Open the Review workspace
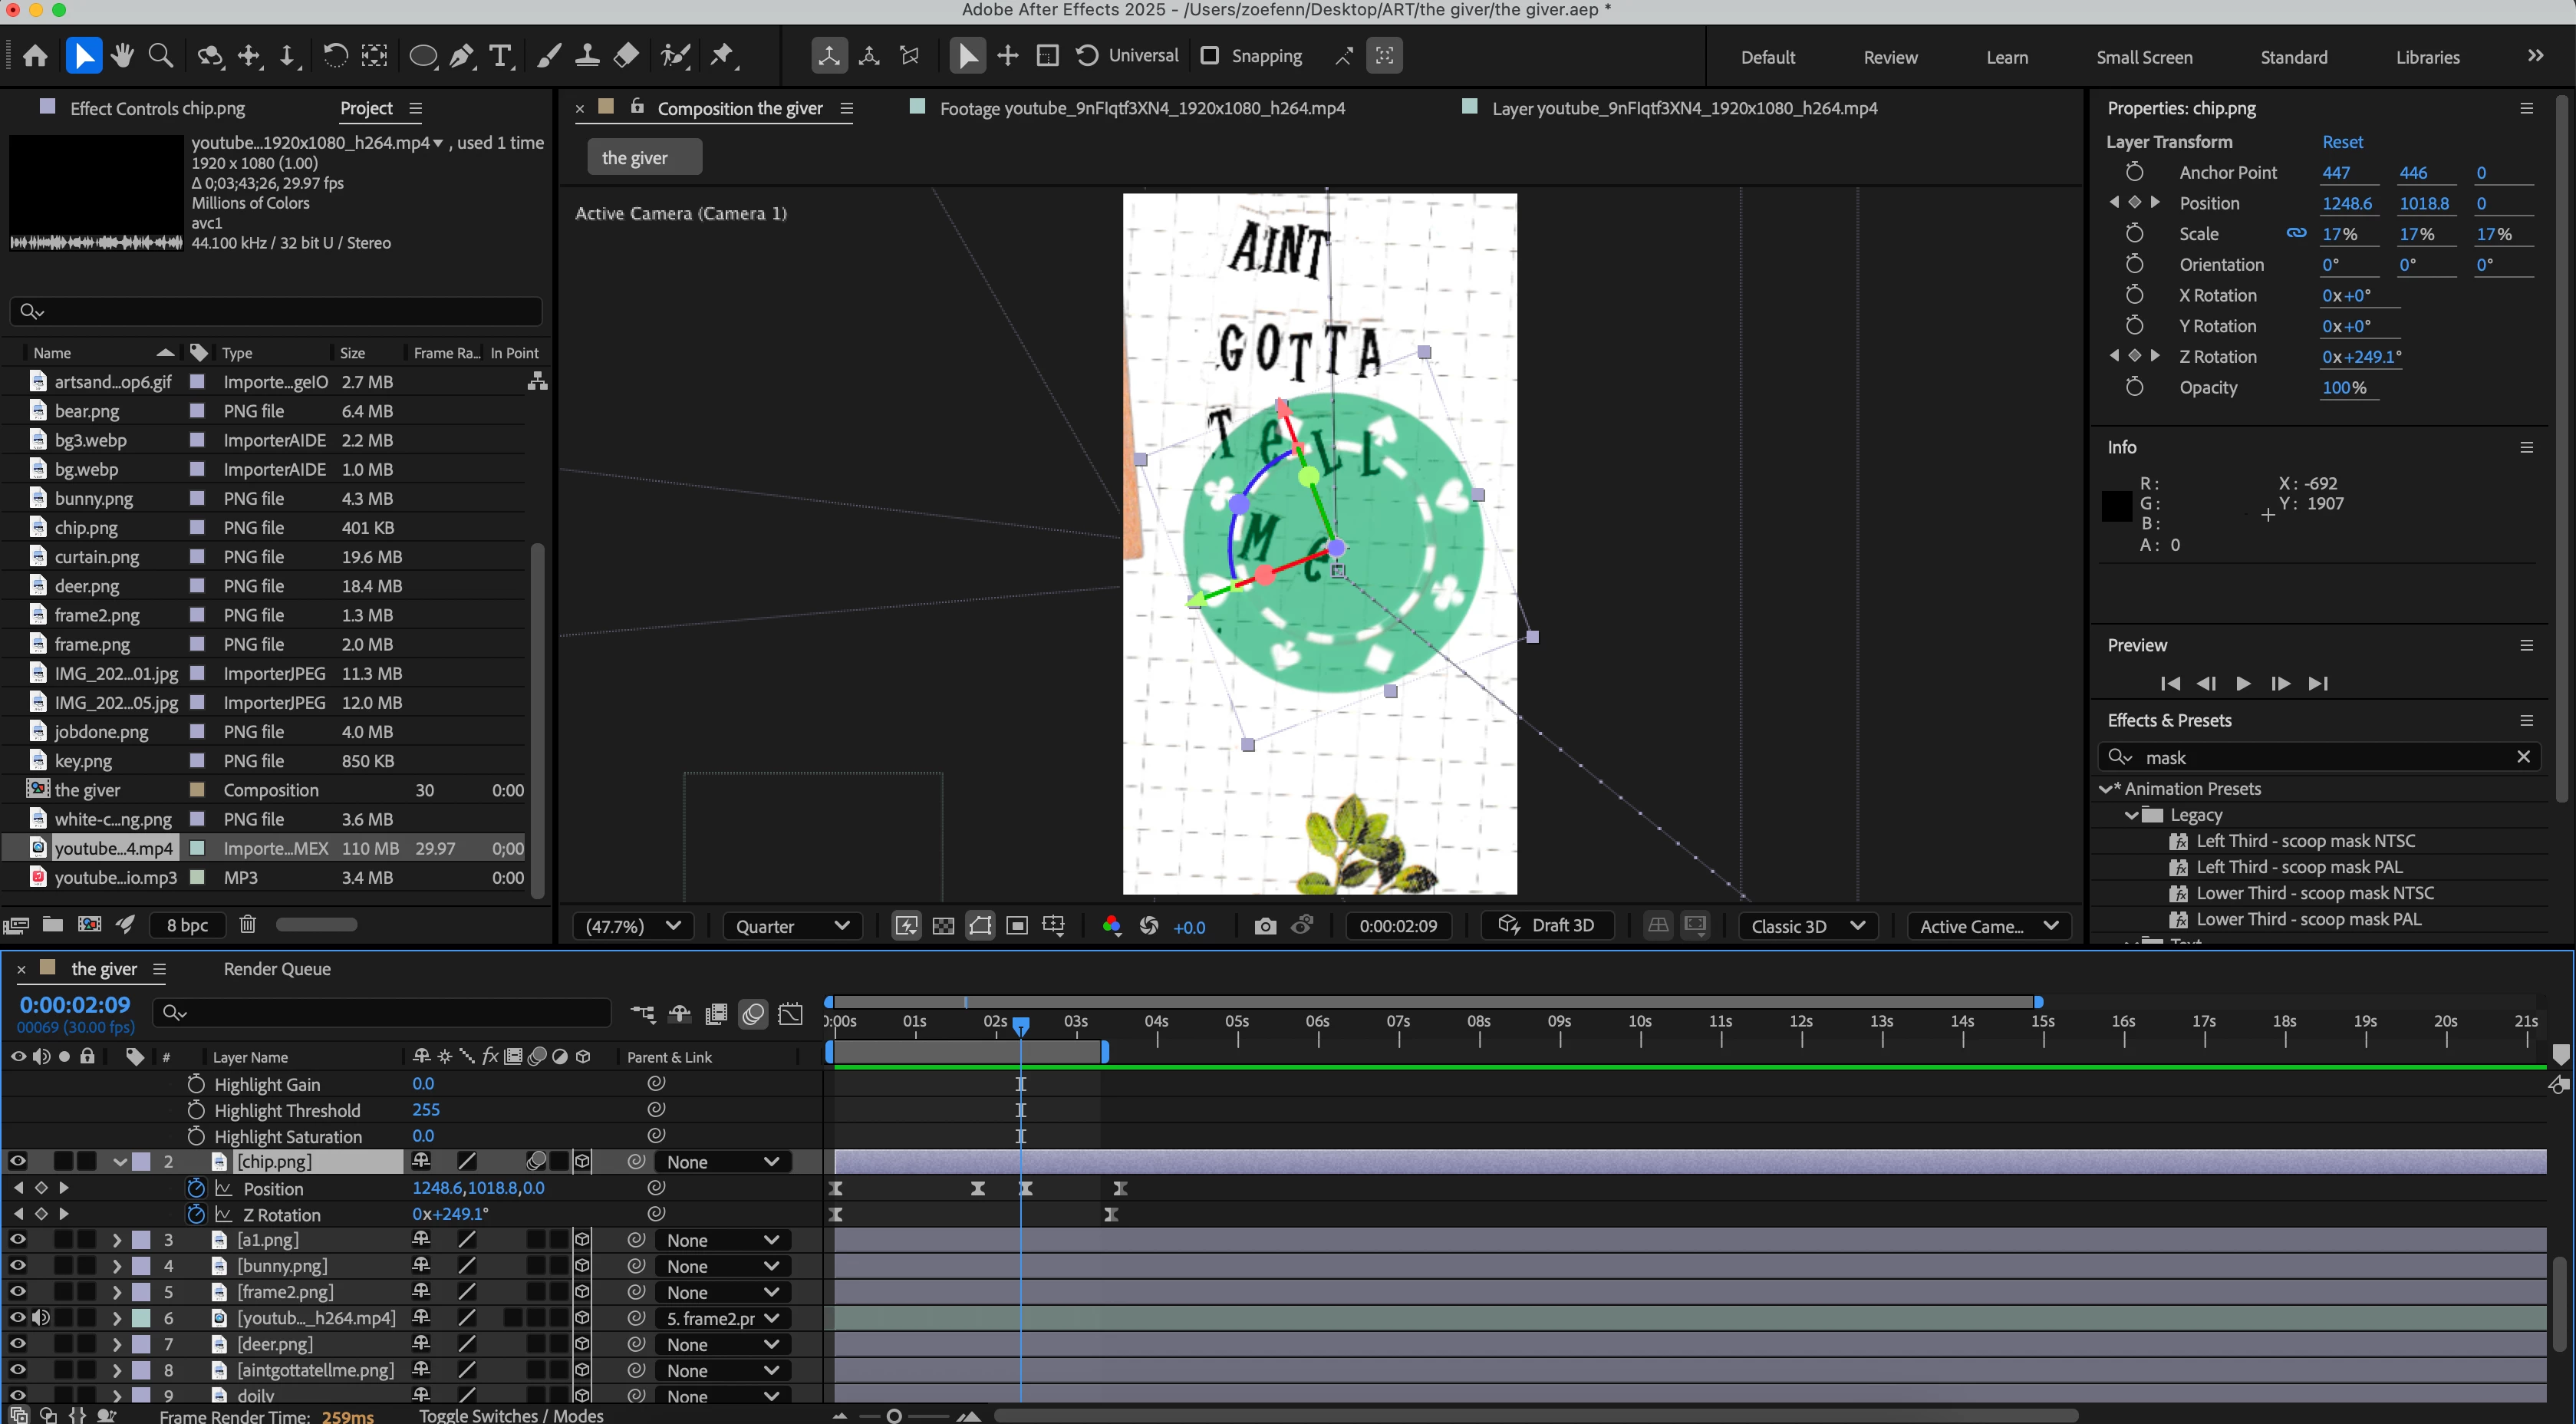Screen dimensions: 2576x1424 point(1889,57)
